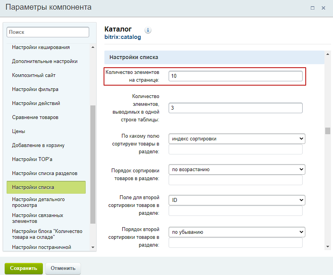
Task: Select 'Настройки кеширования' in sidebar
Action: (41, 47)
